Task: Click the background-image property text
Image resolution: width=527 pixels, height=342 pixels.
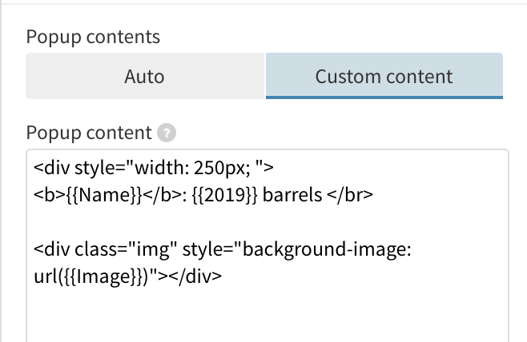Action: click(x=327, y=249)
